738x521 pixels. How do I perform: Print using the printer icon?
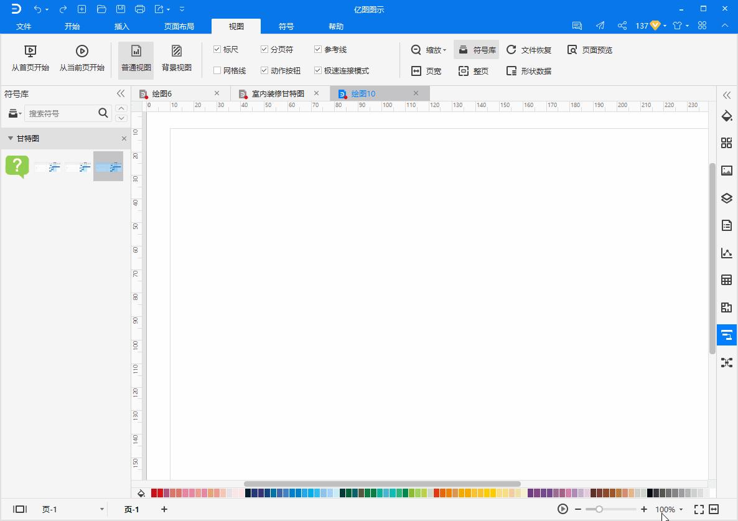(140, 9)
